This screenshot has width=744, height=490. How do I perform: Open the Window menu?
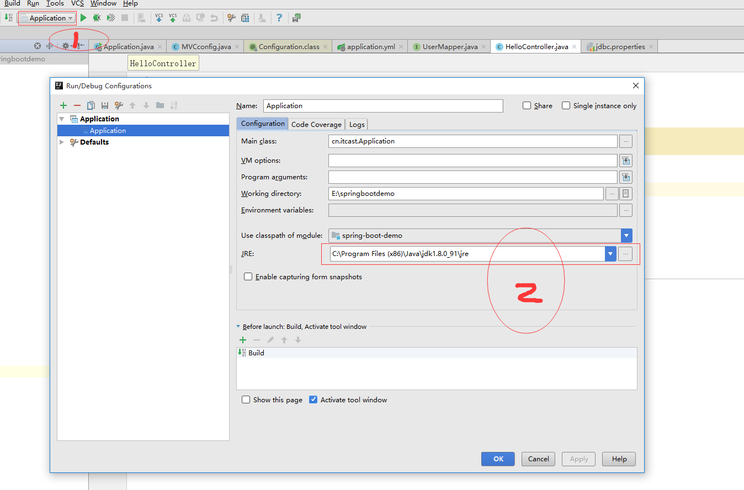(x=104, y=3)
